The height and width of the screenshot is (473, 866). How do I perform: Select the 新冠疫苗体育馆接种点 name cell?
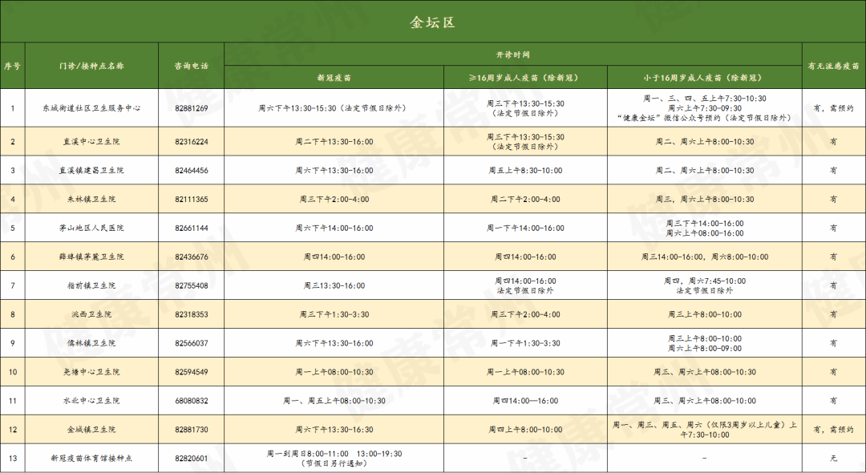click(x=91, y=459)
